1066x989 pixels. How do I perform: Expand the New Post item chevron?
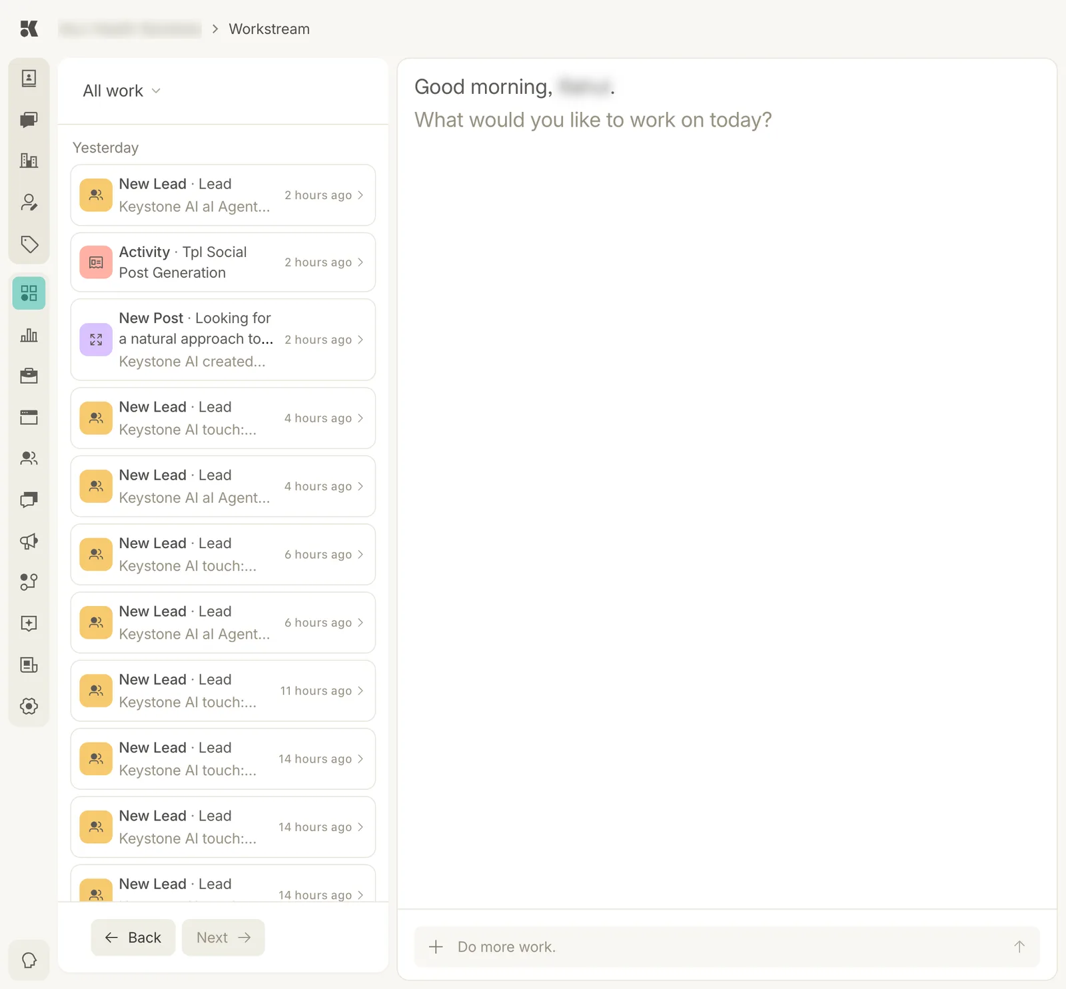[360, 340]
